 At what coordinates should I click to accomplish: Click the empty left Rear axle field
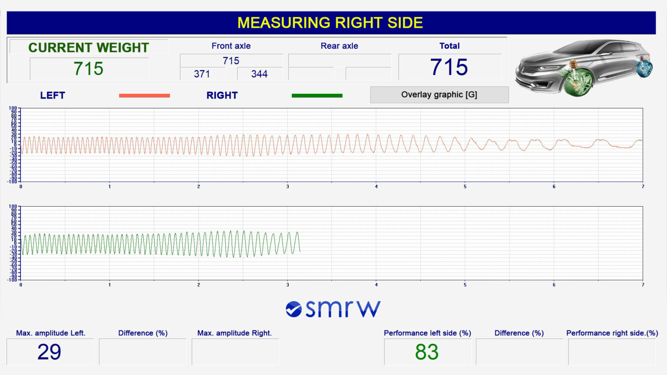tap(311, 74)
